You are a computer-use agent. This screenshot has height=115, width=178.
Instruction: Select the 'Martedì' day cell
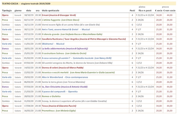click(18, 101)
